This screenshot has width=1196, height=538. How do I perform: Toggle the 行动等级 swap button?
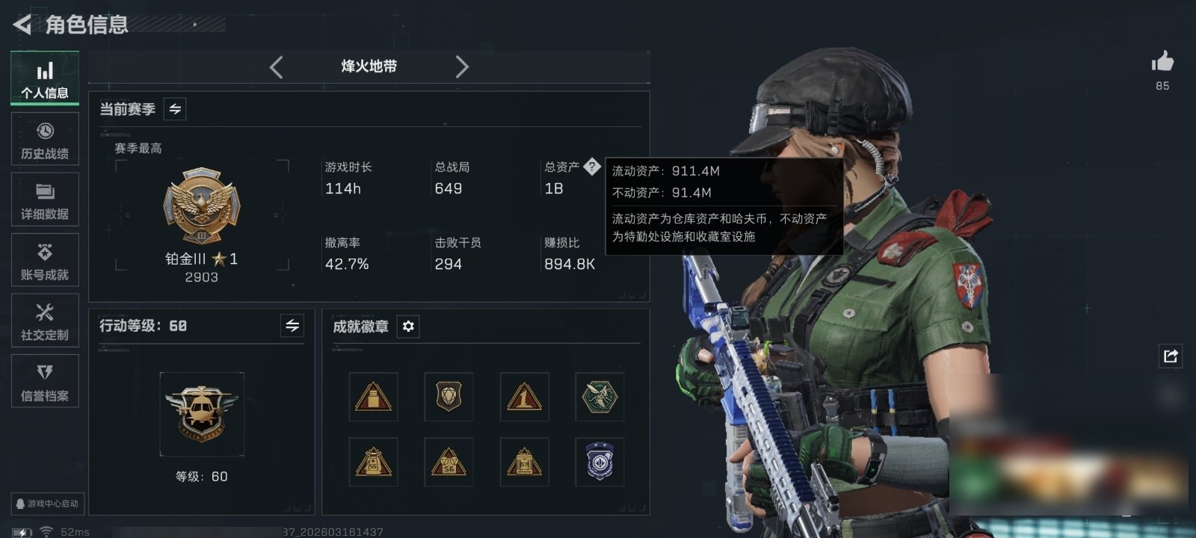click(x=292, y=326)
